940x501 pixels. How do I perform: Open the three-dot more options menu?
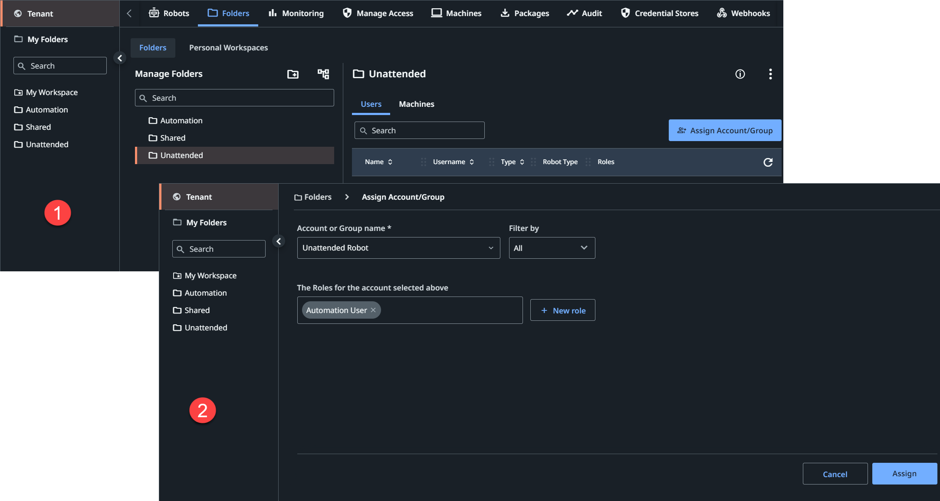(770, 74)
